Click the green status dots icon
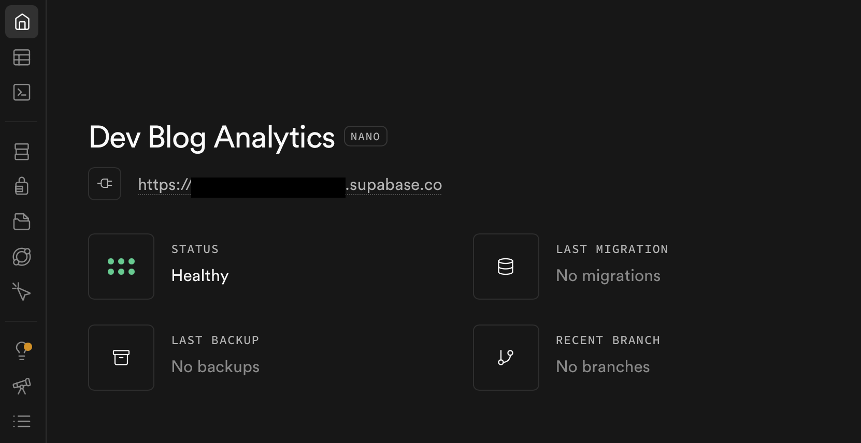861x443 pixels. pos(121,267)
